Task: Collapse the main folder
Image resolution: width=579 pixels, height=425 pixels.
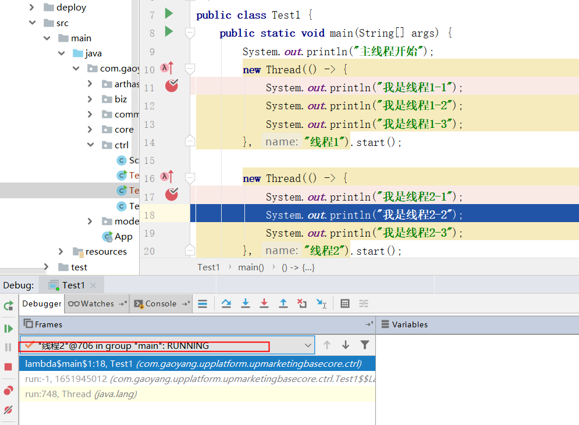Action: coord(47,38)
